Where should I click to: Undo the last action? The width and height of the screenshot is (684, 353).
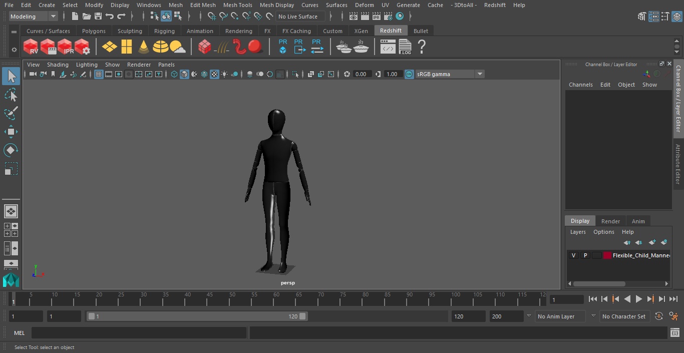(x=110, y=17)
